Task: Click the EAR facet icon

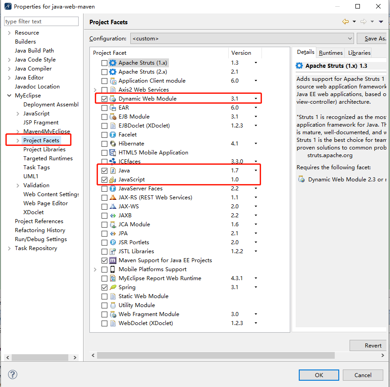Action: coord(113,108)
